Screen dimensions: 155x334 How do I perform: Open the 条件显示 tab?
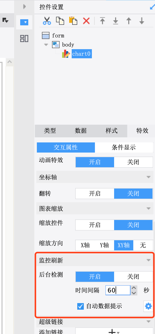[124, 147]
